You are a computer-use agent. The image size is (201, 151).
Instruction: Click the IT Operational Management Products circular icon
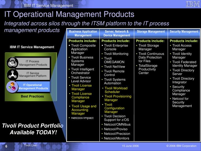coord(12,87)
